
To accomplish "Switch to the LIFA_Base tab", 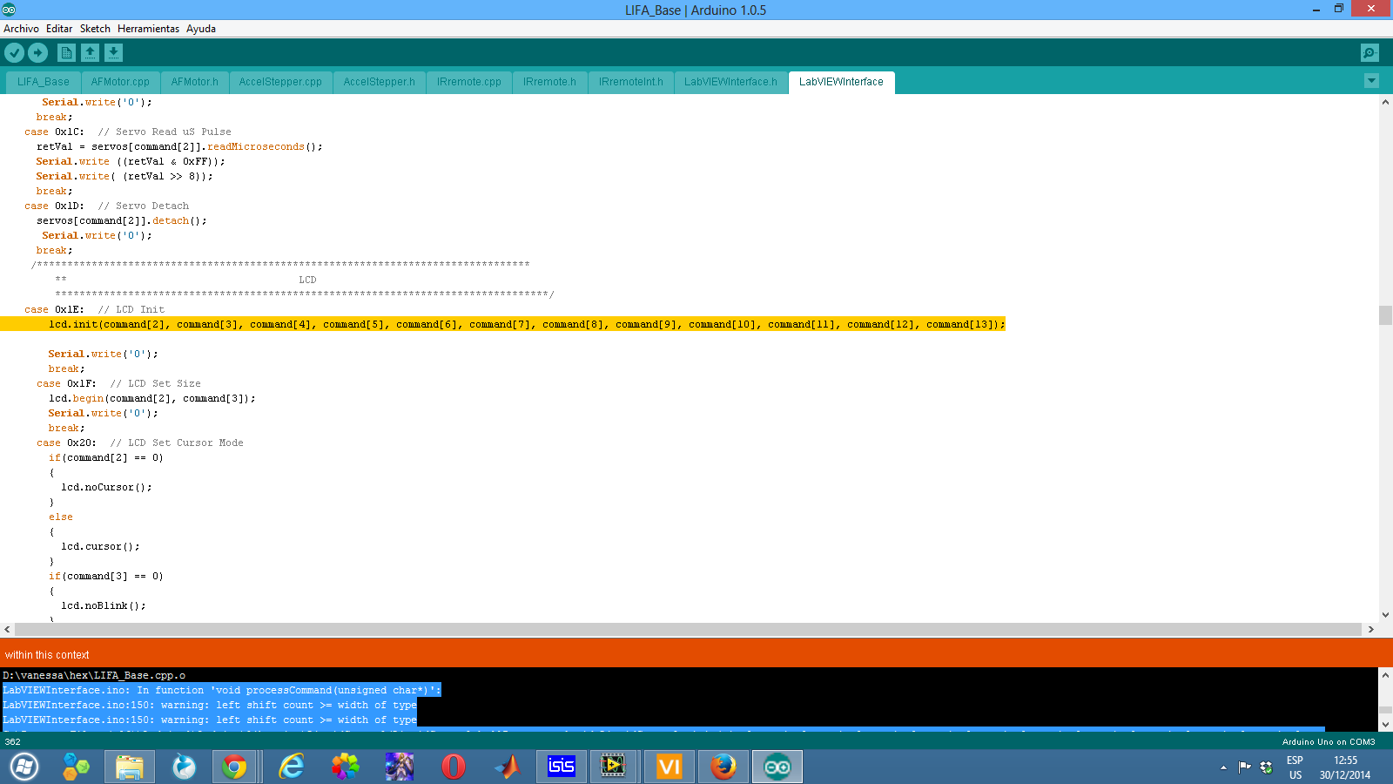I will click(x=43, y=82).
